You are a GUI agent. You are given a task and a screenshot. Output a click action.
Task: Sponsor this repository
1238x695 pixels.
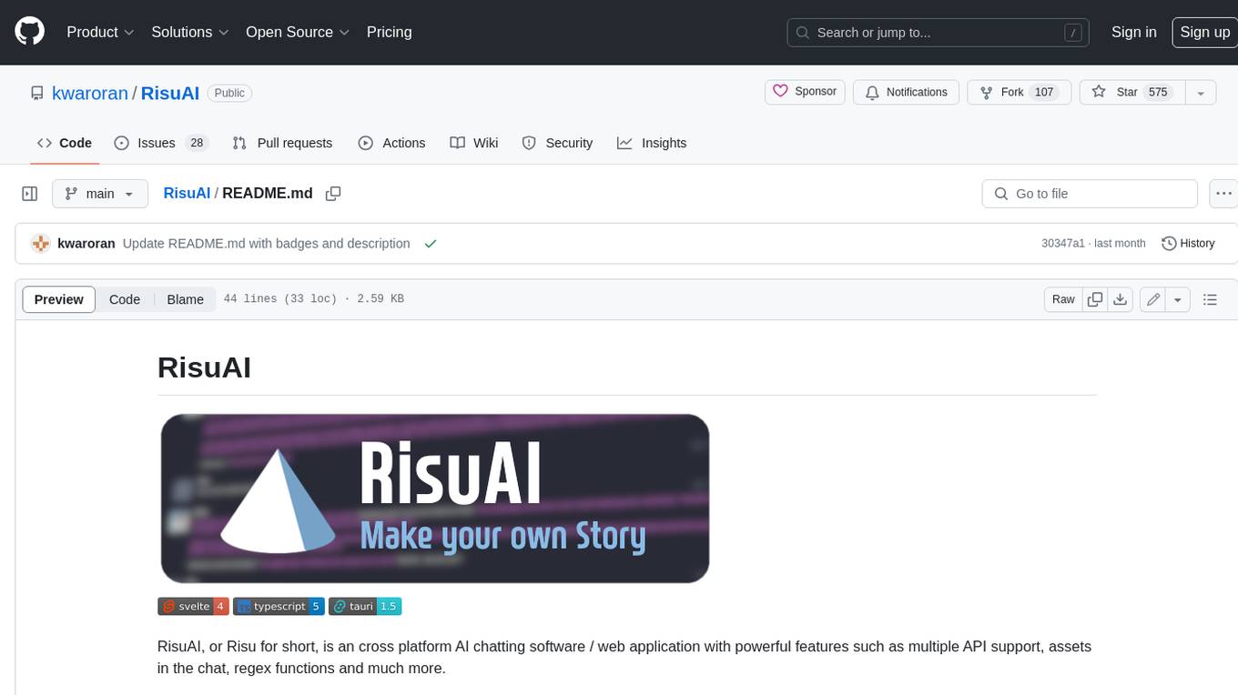[x=805, y=92]
